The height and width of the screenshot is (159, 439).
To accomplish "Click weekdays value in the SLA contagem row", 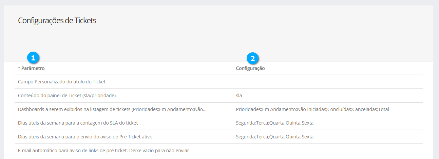I will (274, 123).
